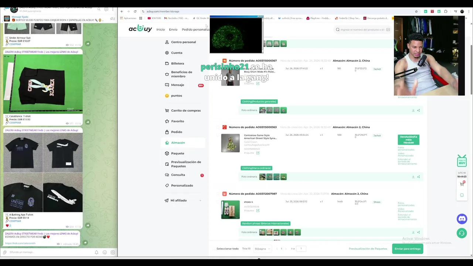This screenshot has width=473, height=266.
Task: Click Extender el periodo for the shoes 4 item
Action: (407, 217)
